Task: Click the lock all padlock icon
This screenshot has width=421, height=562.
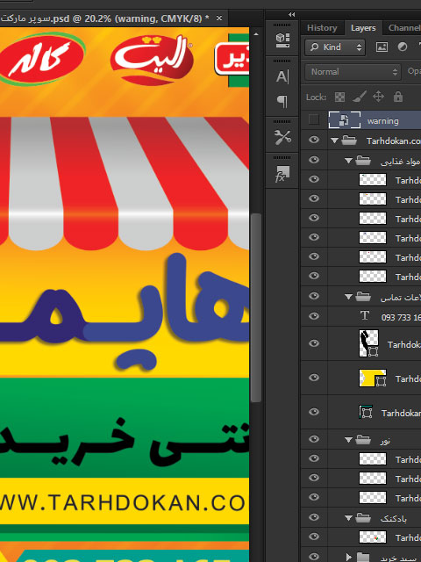Action: tap(397, 97)
